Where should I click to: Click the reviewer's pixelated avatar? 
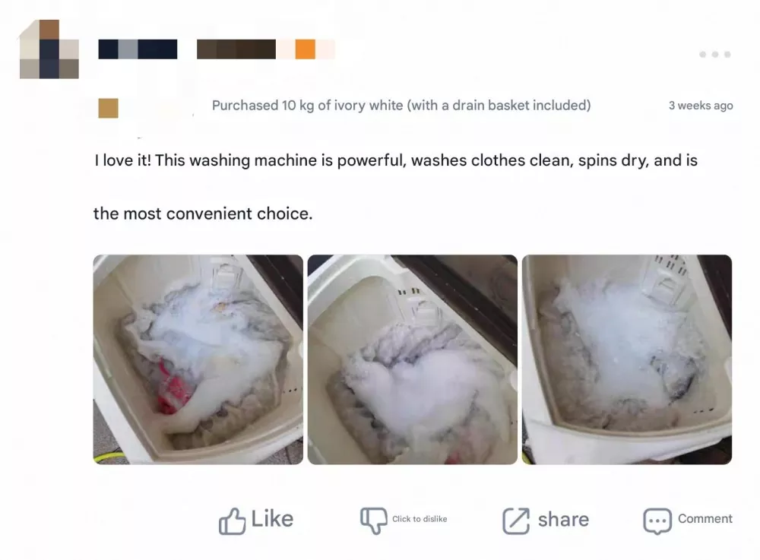coord(49,49)
